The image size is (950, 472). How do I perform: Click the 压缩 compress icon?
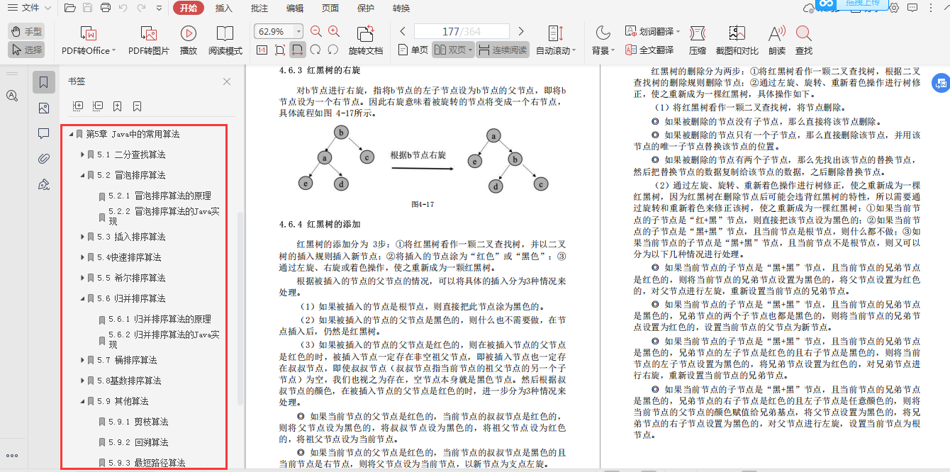(x=698, y=40)
